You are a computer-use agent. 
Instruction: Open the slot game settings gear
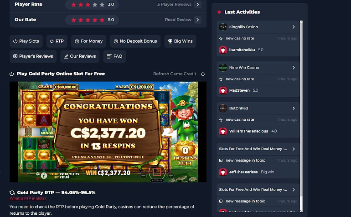coord(38,173)
